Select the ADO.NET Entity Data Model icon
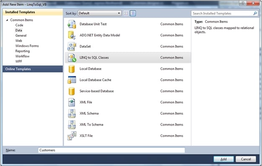This screenshot has width=262, height=166. click(72, 35)
